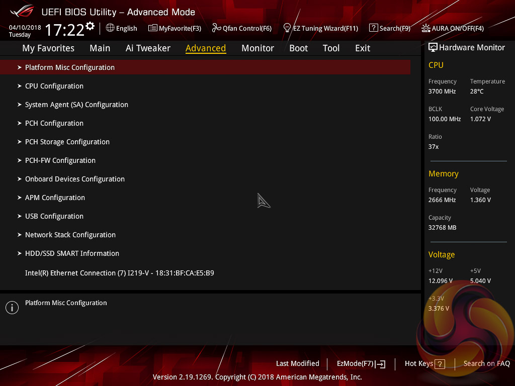Open Last Modified log
The image size is (515, 386).
[298, 363]
